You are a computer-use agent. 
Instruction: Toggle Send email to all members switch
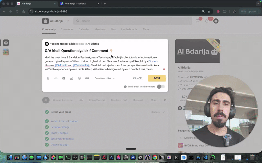[x=161, y=87]
